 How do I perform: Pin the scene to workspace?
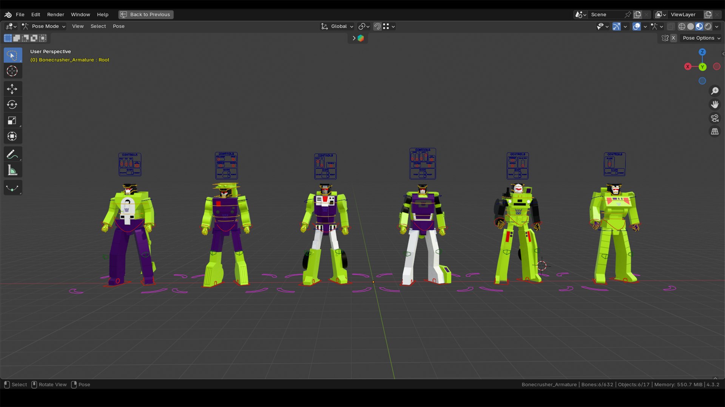click(x=628, y=14)
